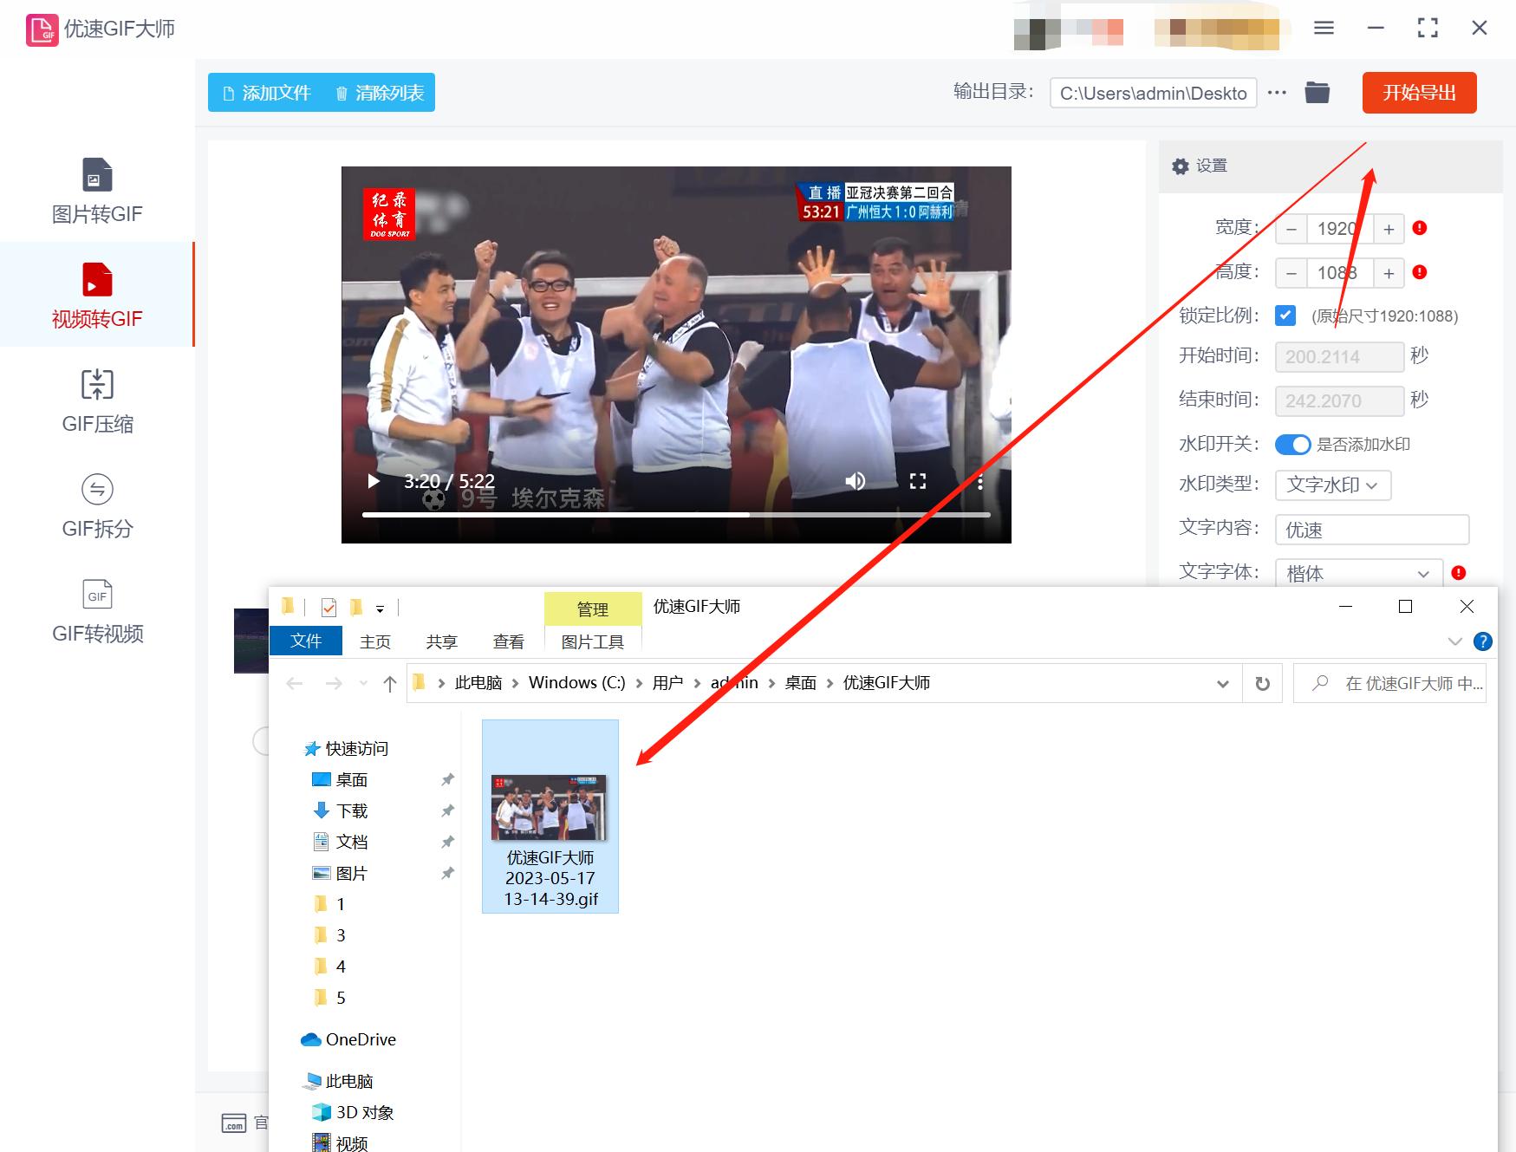
Task: Open the app hamburger menu
Action: pos(1324,28)
